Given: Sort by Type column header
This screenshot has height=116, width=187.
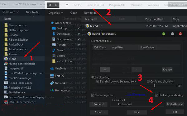Looking at the screenshot, I should pyautogui.click(x=176, y=19).
